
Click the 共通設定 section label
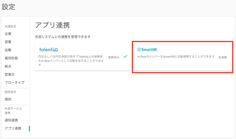pyautogui.click(x=10, y=26)
